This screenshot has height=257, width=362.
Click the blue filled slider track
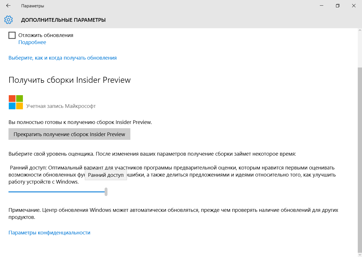[x=57, y=192]
